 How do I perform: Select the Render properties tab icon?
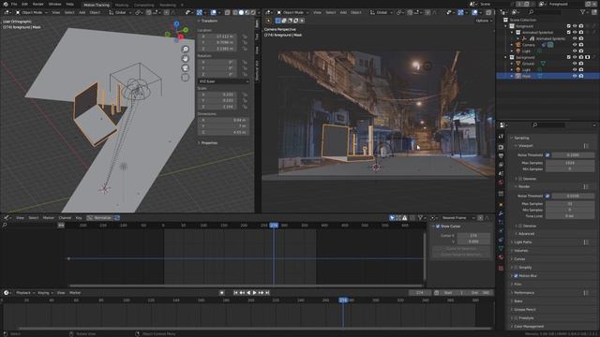(502, 147)
